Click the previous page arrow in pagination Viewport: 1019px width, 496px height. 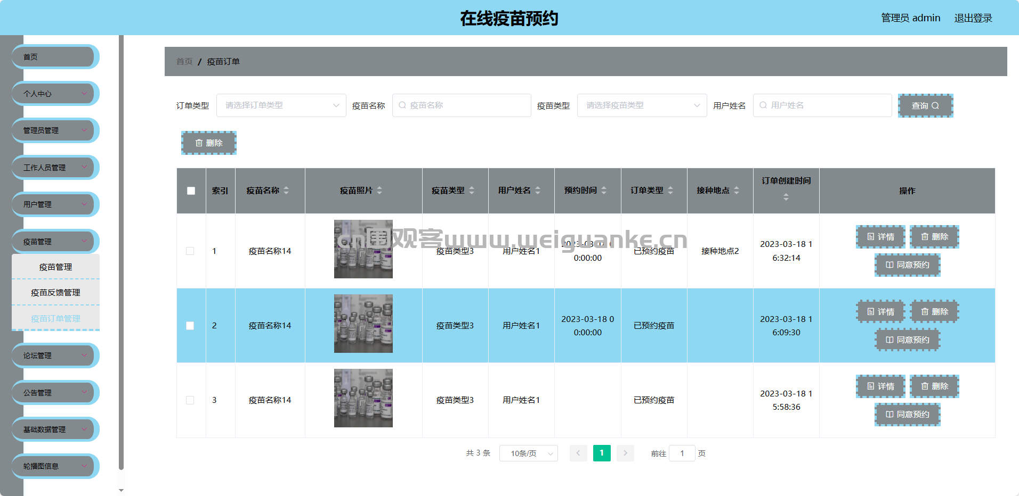click(x=578, y=453)
